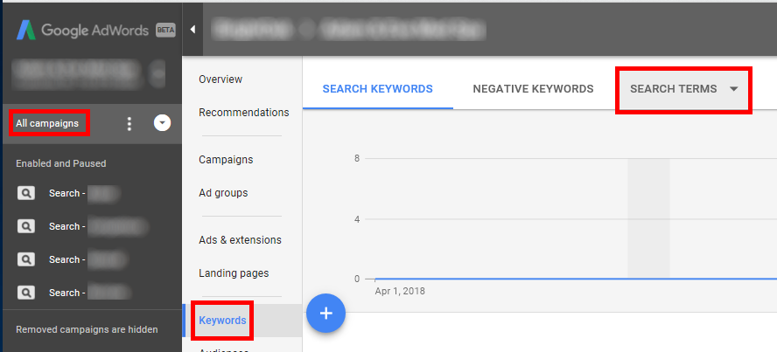
Task: Go to the Ad groups section
Action: 223,193
